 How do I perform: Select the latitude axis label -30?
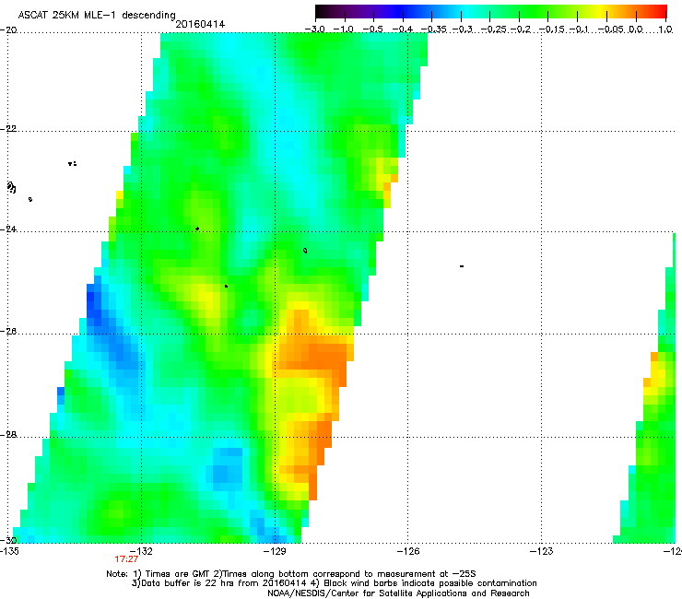[x=8, y=540]
